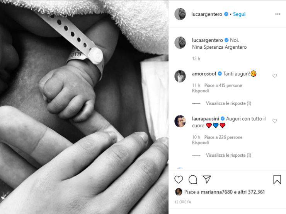
Task: Follow lucaargentero with Segui link
Action: (x=239, y=14)
